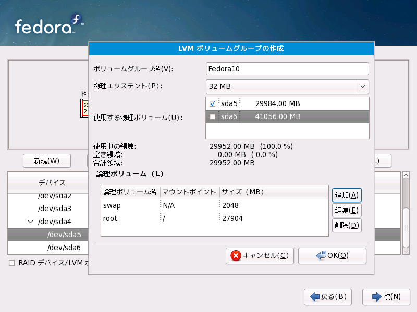Screen dimensions: 417x312
Task: Select /dev/sda3 in device list
Action: coord(55,209)
